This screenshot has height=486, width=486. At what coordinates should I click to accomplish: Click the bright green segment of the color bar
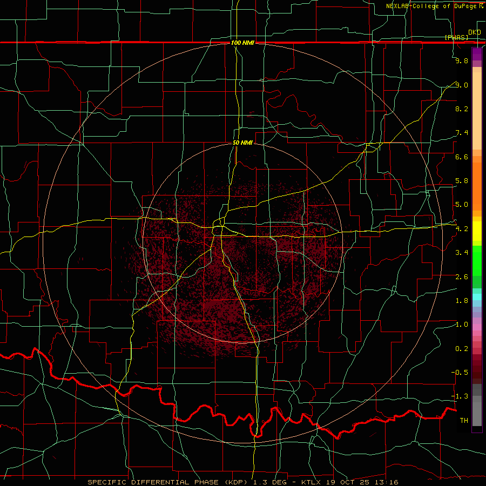click(x=477, y=261)
